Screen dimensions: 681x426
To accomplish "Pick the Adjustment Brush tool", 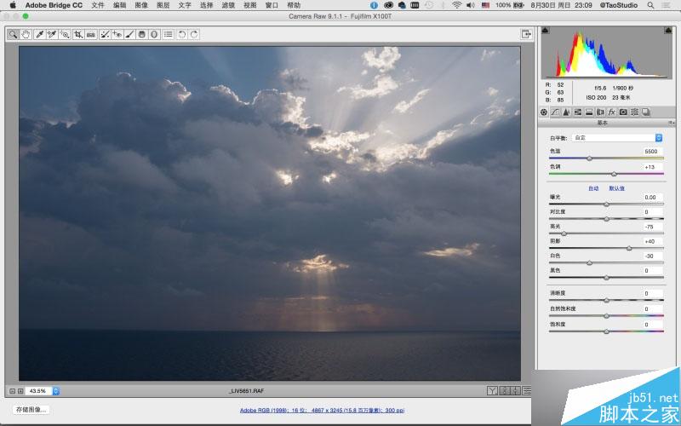I will pyautogui.click(x=129, y=34).
